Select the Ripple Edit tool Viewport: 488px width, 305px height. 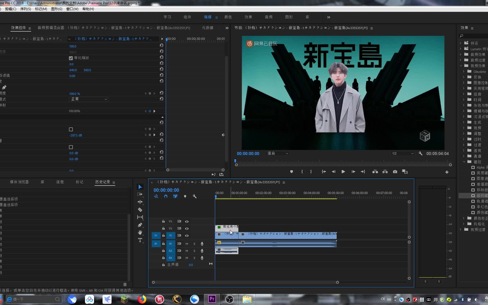click(140, 202)
